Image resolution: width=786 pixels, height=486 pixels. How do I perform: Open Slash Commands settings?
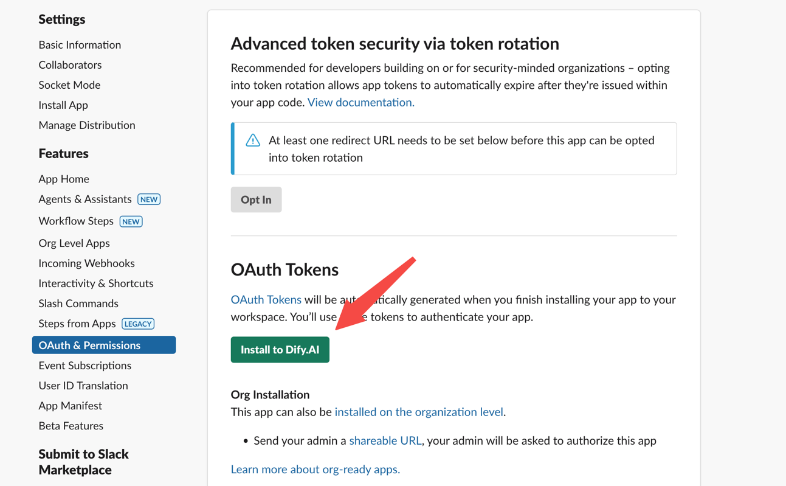[78, 303]
